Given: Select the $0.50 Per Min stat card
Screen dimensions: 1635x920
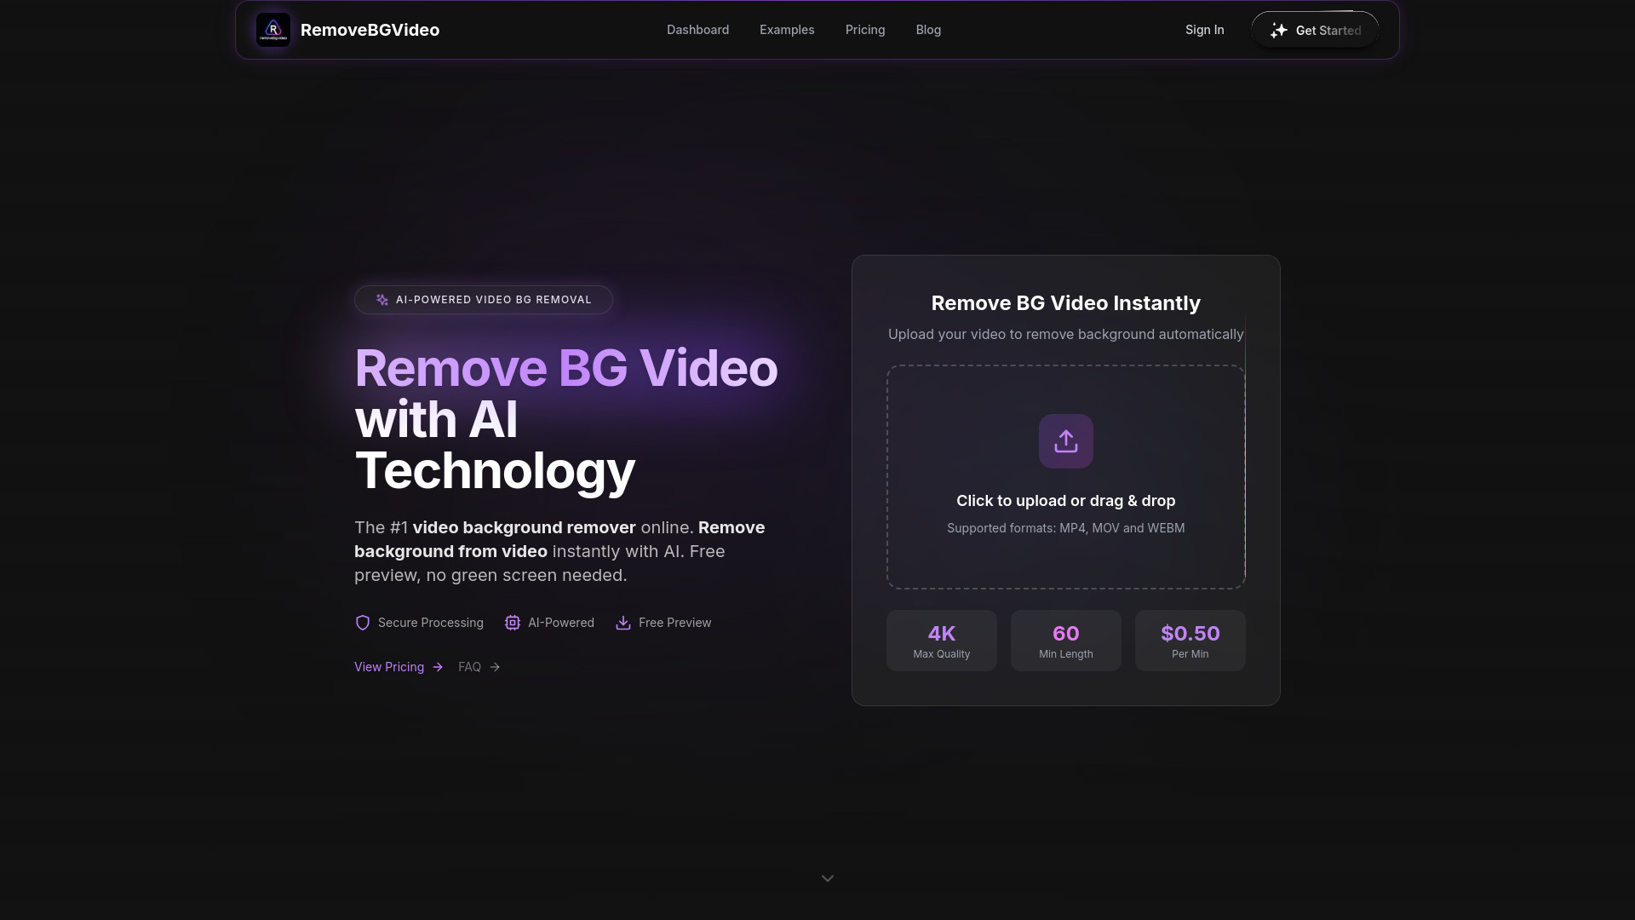Looking at the screenshot, I should pyautogui.click(x=1190, y=640).
